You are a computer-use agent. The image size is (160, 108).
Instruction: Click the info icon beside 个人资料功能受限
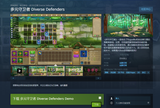coord(111,103)
